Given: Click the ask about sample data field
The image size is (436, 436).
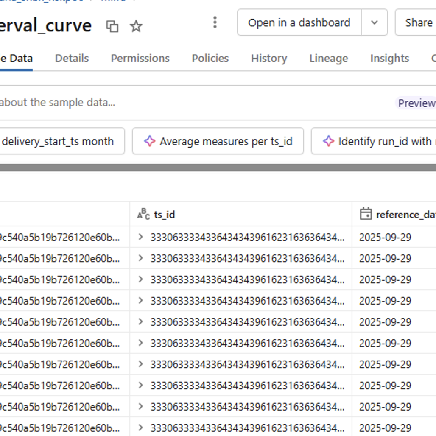Looking at the screenshot, I should pyautogui.click(x=170, y=103).
